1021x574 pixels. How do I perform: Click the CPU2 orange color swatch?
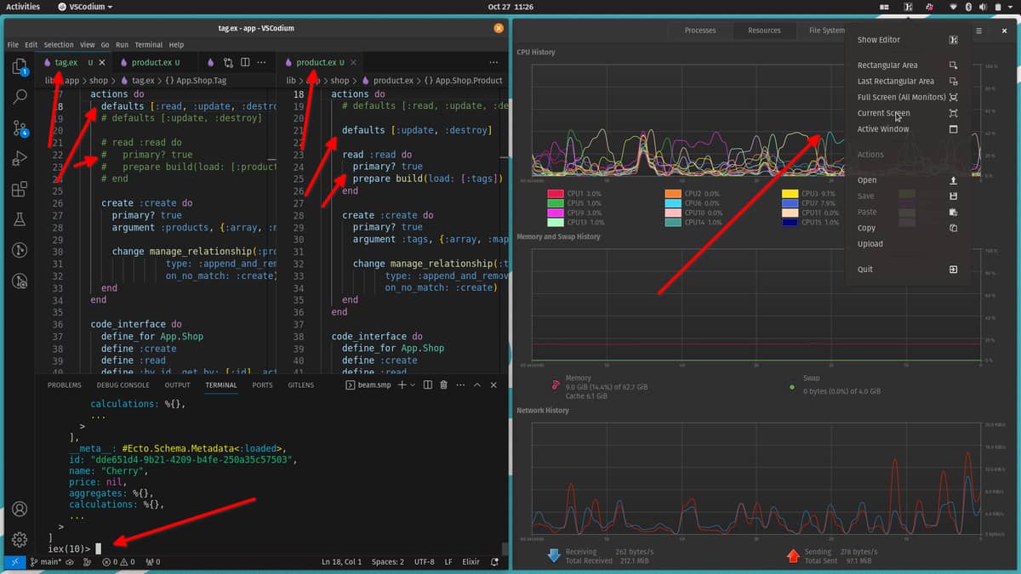(672, 194)
